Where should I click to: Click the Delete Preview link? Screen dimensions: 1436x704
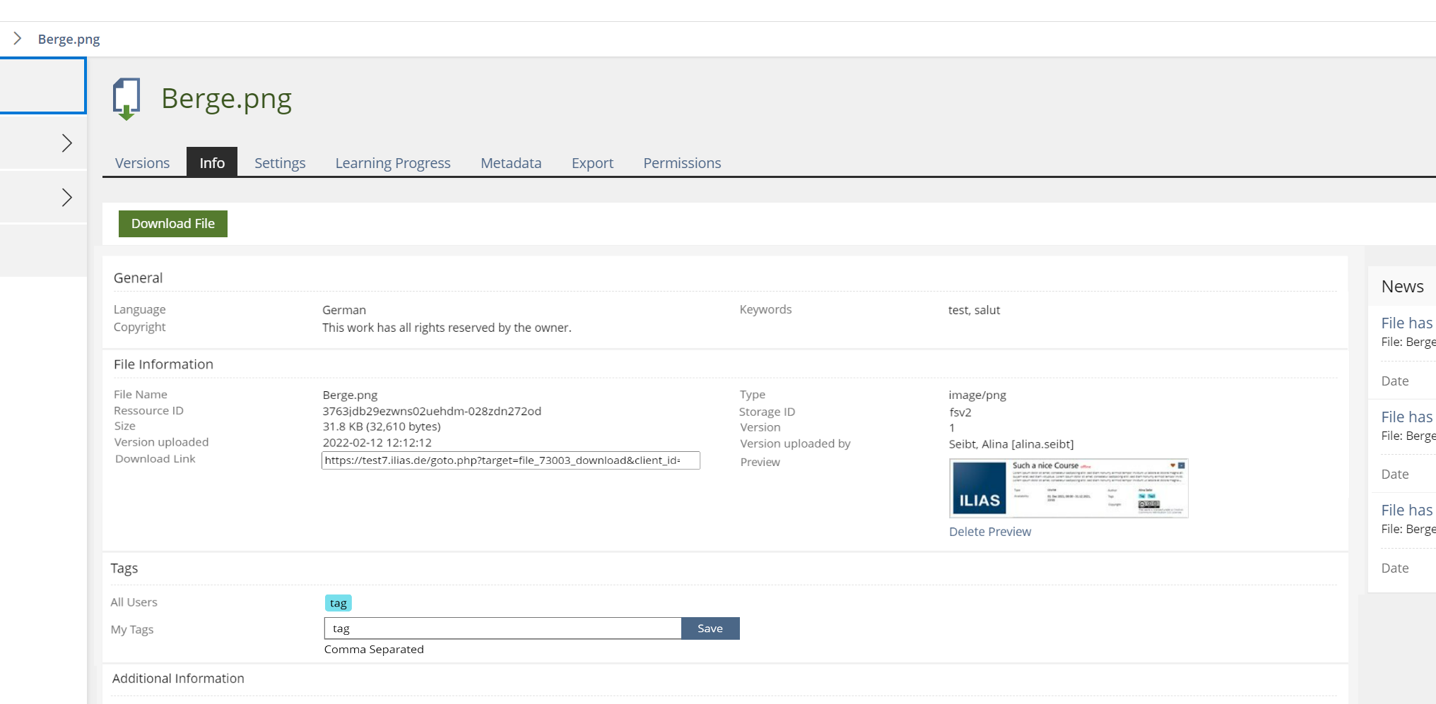tap(989, 532)
